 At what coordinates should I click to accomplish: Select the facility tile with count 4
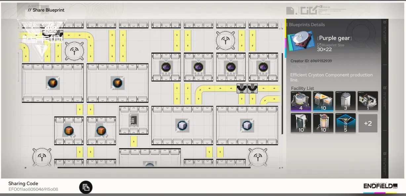(x=301, y=101)
